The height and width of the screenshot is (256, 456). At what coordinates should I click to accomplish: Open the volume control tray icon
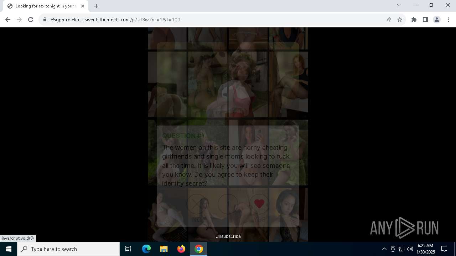pos(410,249)
